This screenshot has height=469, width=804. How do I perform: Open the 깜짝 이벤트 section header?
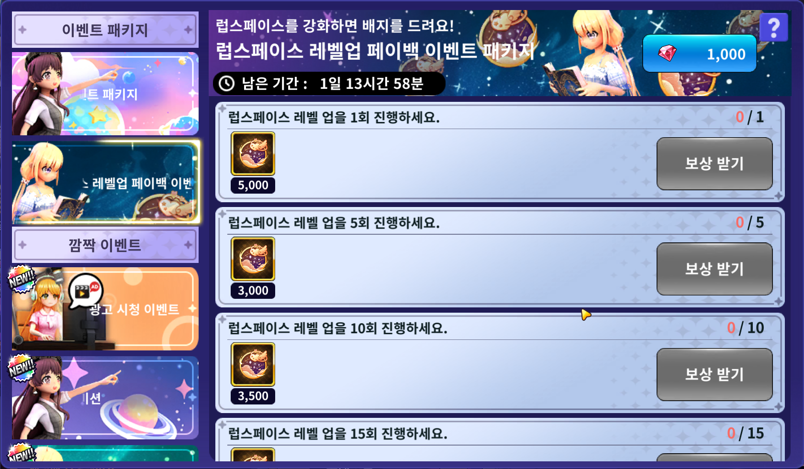click(x=105, y=245)
